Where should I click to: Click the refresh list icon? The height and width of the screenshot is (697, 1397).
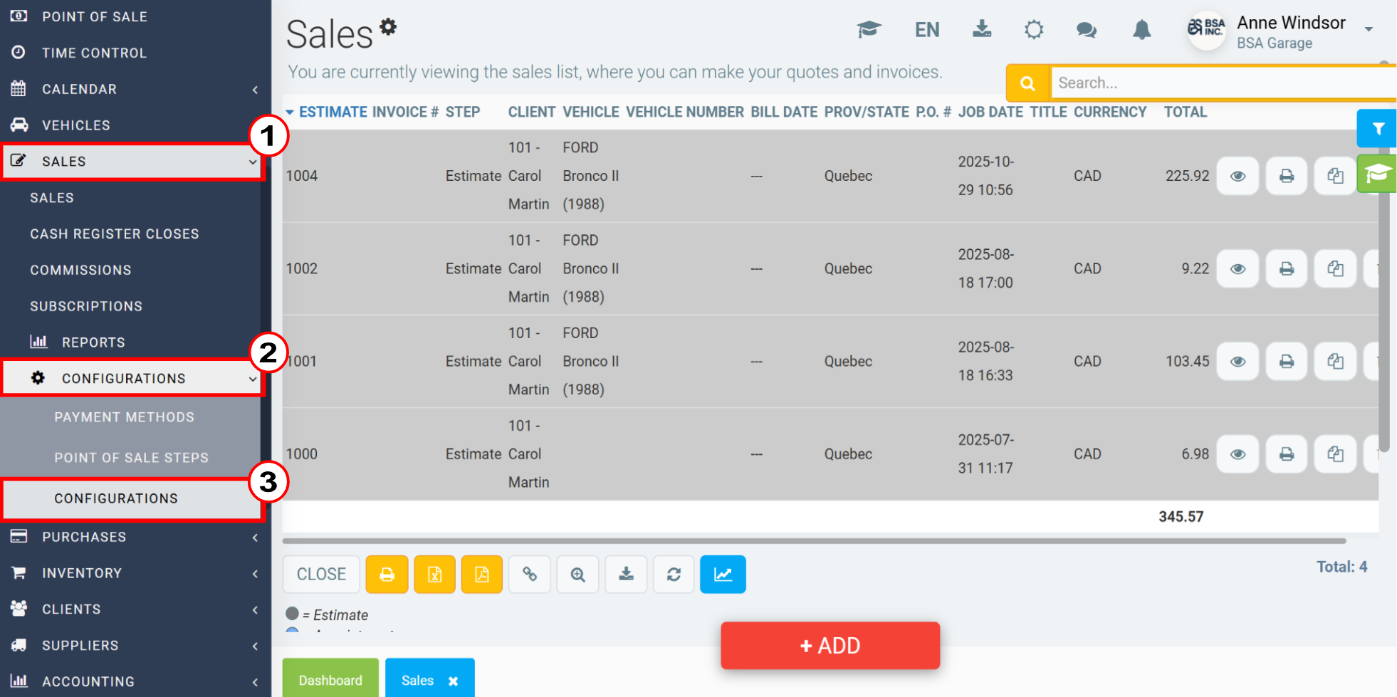(674, 574)
